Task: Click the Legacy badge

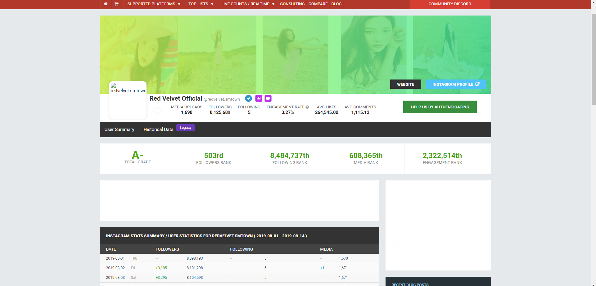Action: 185,128
